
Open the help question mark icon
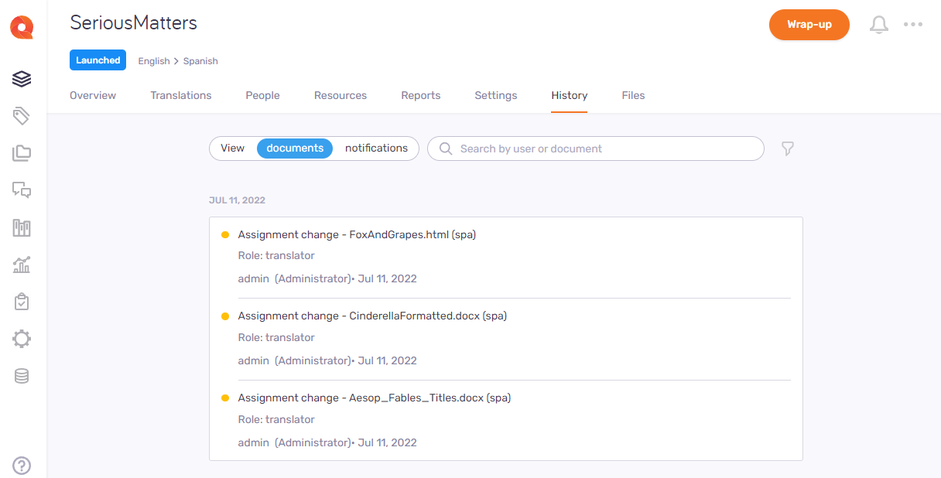[x=22, y=466]
